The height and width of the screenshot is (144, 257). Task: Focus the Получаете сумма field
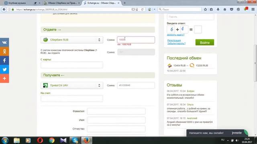(136, 85)
